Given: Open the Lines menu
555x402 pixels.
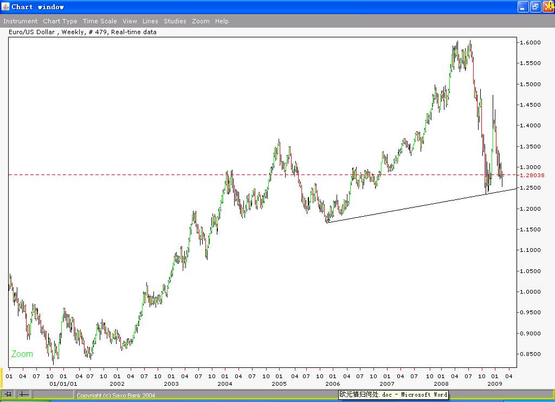Looking at the screenshot, I should coord(150,21).
